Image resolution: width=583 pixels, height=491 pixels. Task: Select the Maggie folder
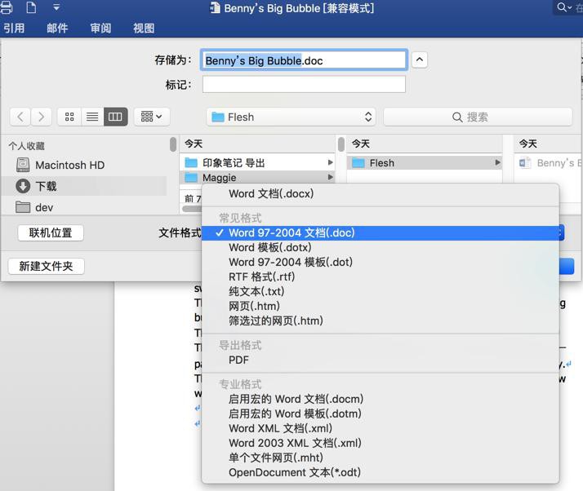point(257,178)
